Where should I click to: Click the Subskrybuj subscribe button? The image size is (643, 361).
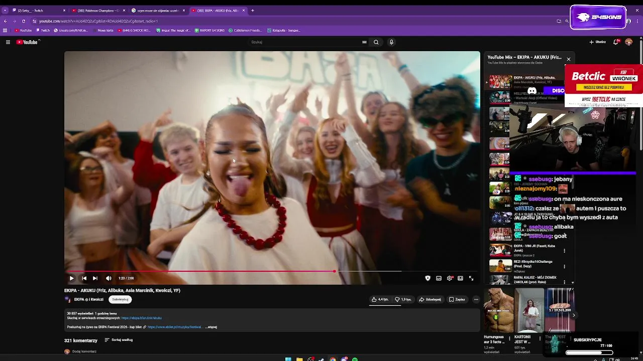[x=120, y=299]
